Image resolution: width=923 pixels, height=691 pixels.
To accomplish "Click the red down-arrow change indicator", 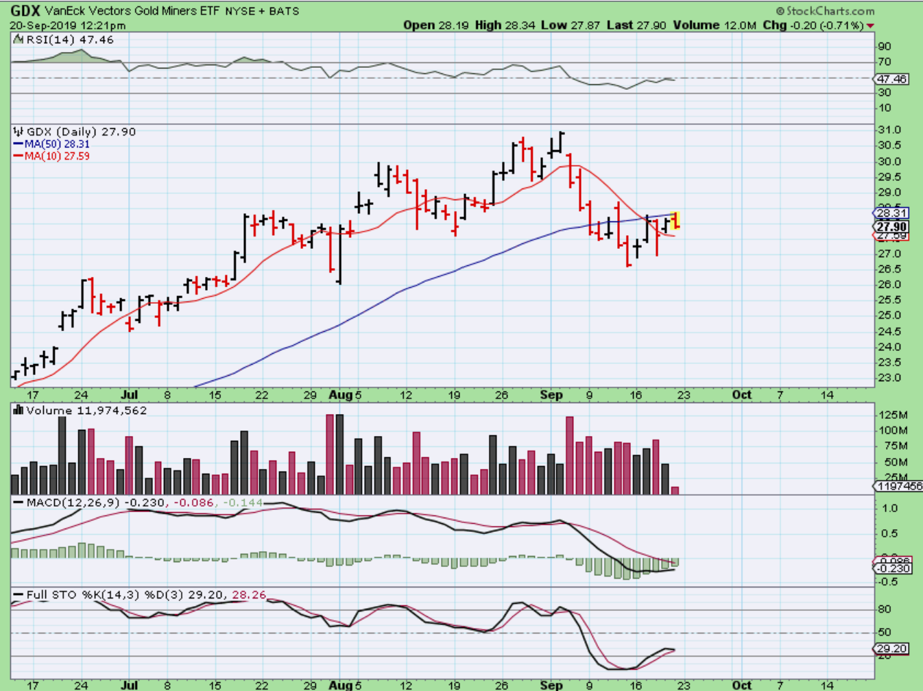I will click(870, 26).
